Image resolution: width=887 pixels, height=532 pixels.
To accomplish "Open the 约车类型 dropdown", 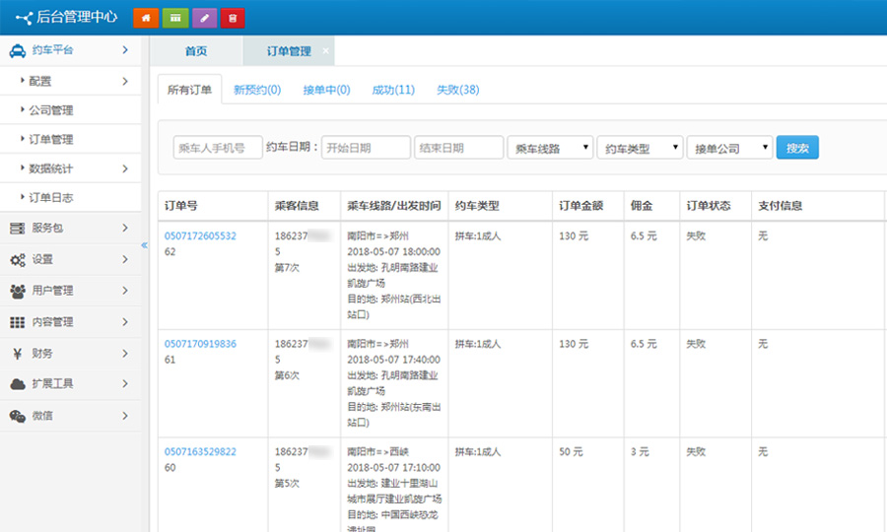I will [x=641, y=148].
